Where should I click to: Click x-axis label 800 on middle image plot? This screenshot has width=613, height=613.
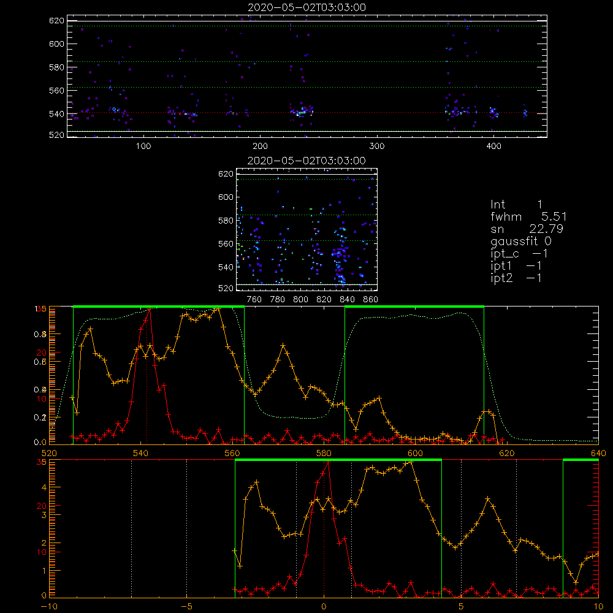[x=300, y=300]
